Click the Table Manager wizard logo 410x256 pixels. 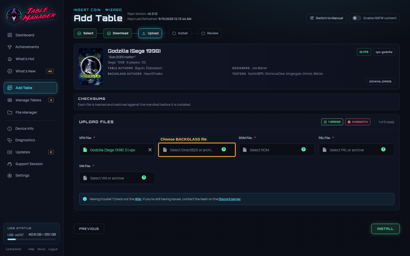point(31,15)
